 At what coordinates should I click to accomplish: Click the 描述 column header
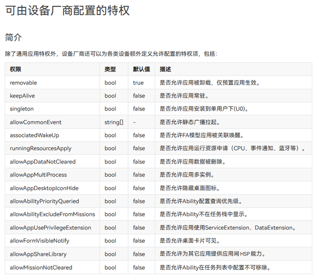point(165,69)
